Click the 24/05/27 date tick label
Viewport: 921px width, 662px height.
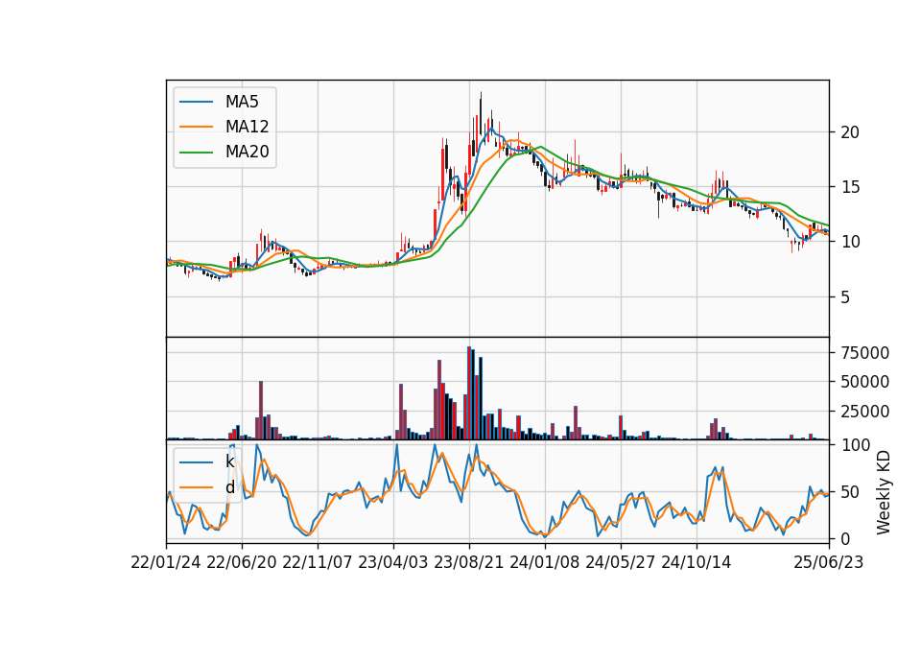click(621, 563)
